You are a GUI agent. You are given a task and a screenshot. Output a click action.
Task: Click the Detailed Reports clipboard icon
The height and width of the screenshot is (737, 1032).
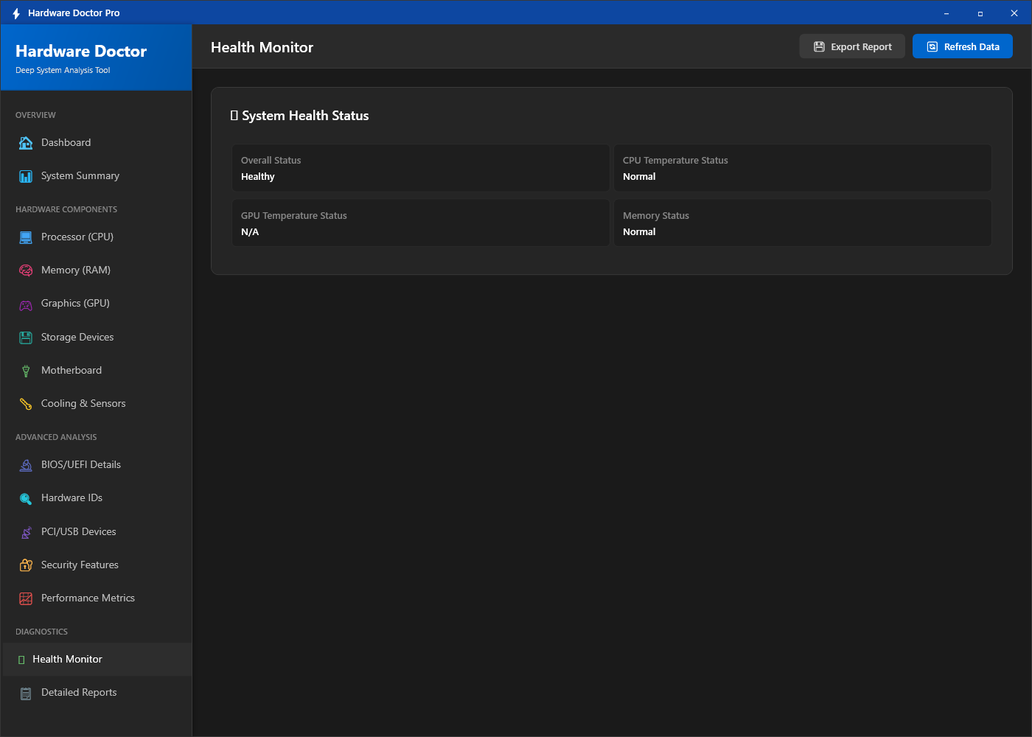(26, 693)
